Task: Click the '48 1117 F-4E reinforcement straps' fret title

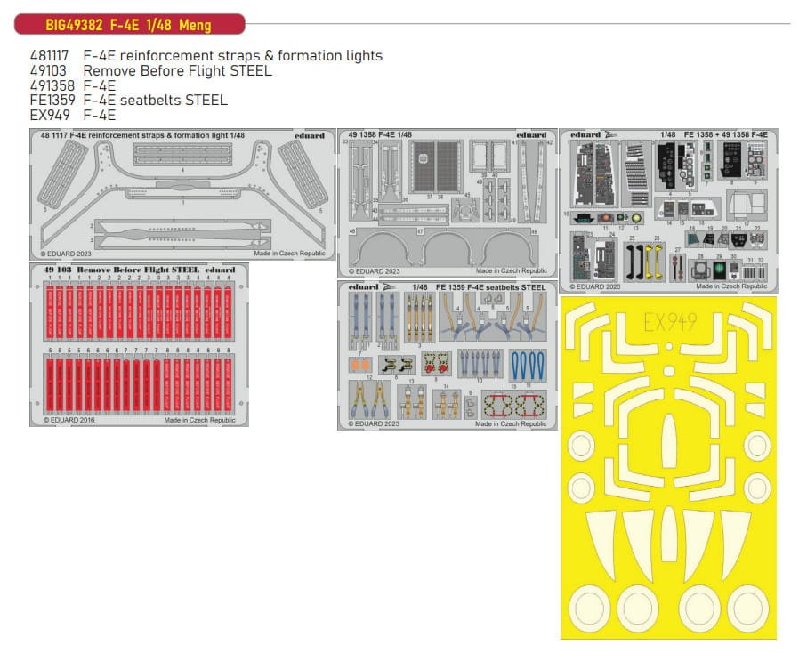Action: click(142, 135)
